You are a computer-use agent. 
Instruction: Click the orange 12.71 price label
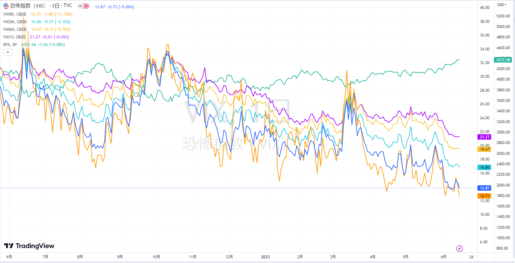pos(484,196)
